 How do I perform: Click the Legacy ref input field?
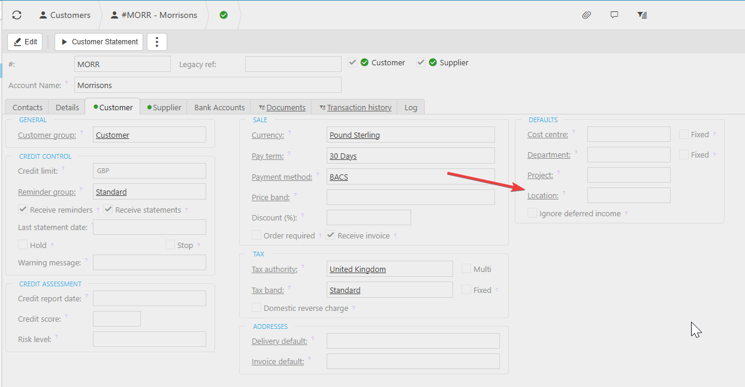(293, 64)
